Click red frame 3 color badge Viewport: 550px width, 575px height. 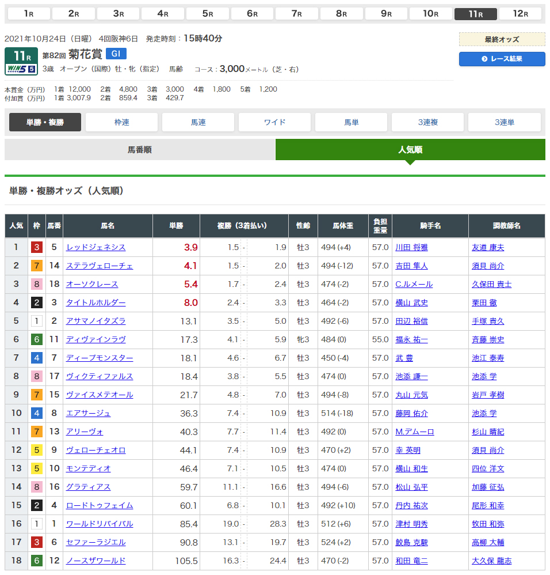(37, 247)
